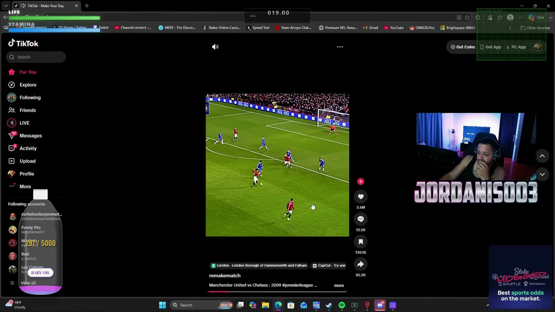Open the Twitch bookmark
The width and height of the screenshot is (555, 312).
pyautogui.click(x=101, y=28)
